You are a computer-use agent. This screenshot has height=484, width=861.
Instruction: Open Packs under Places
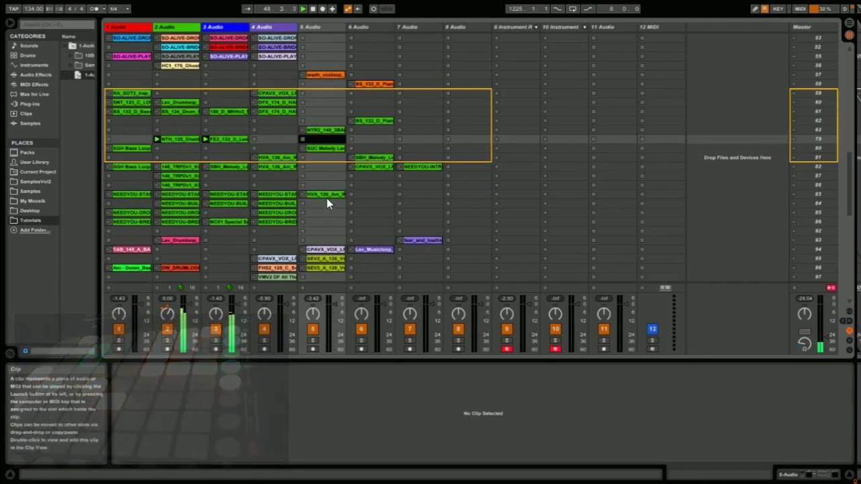point(27,153)
